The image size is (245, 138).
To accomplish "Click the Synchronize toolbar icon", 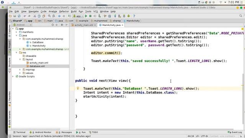I will 19,16.
